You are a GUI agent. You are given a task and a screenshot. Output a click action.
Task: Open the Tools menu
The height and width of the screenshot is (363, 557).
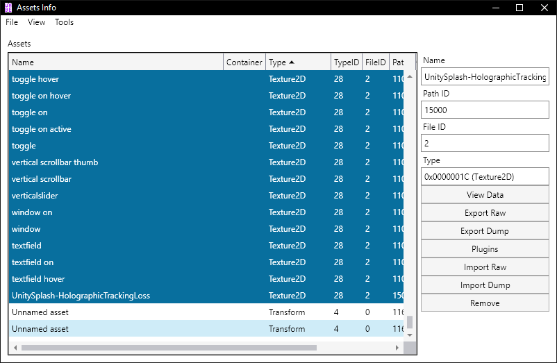pos(64,22)
